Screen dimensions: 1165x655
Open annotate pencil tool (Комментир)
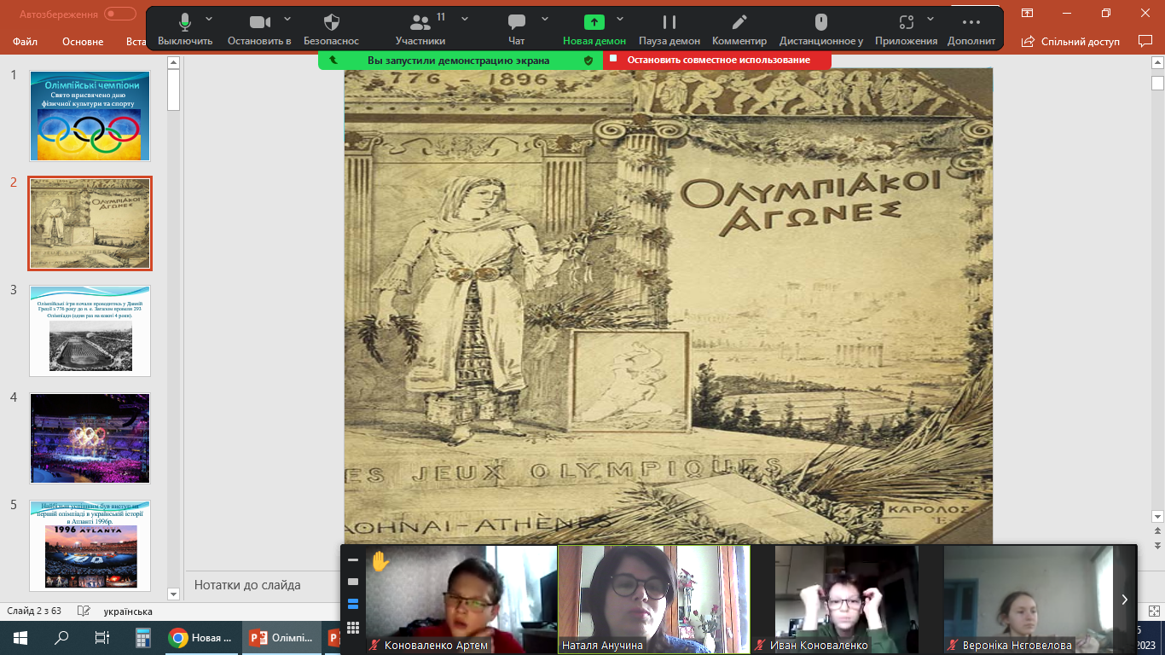(x=739, y=29)
